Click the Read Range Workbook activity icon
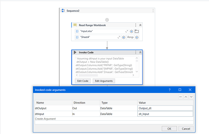The height and width of the screenshot is (134, 209). [75, 25]
